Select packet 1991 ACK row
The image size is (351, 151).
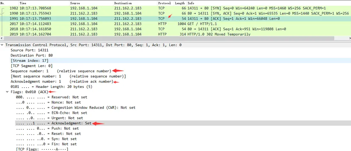pyautogui.click(x=175, y=19)
